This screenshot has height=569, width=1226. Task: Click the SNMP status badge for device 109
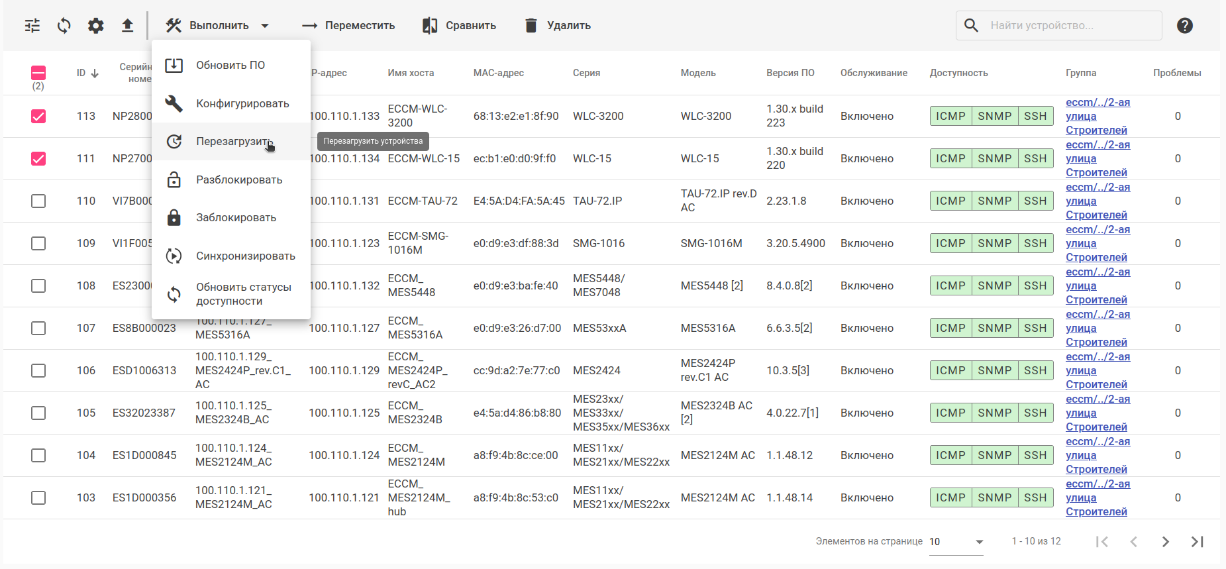pos(994,244)
